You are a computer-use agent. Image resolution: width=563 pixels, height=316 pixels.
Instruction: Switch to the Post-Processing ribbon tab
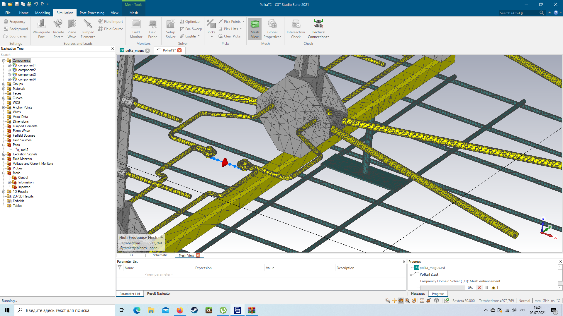[92, 13]
